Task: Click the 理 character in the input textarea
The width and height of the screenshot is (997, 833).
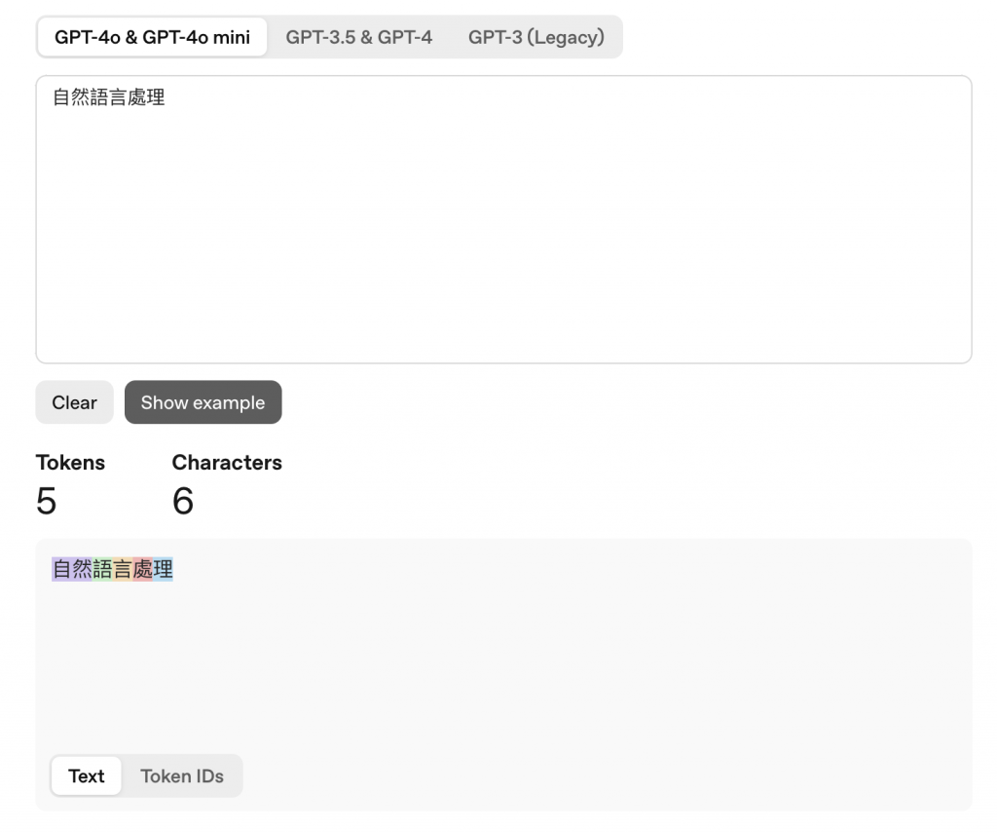Action: click(156, 97)
